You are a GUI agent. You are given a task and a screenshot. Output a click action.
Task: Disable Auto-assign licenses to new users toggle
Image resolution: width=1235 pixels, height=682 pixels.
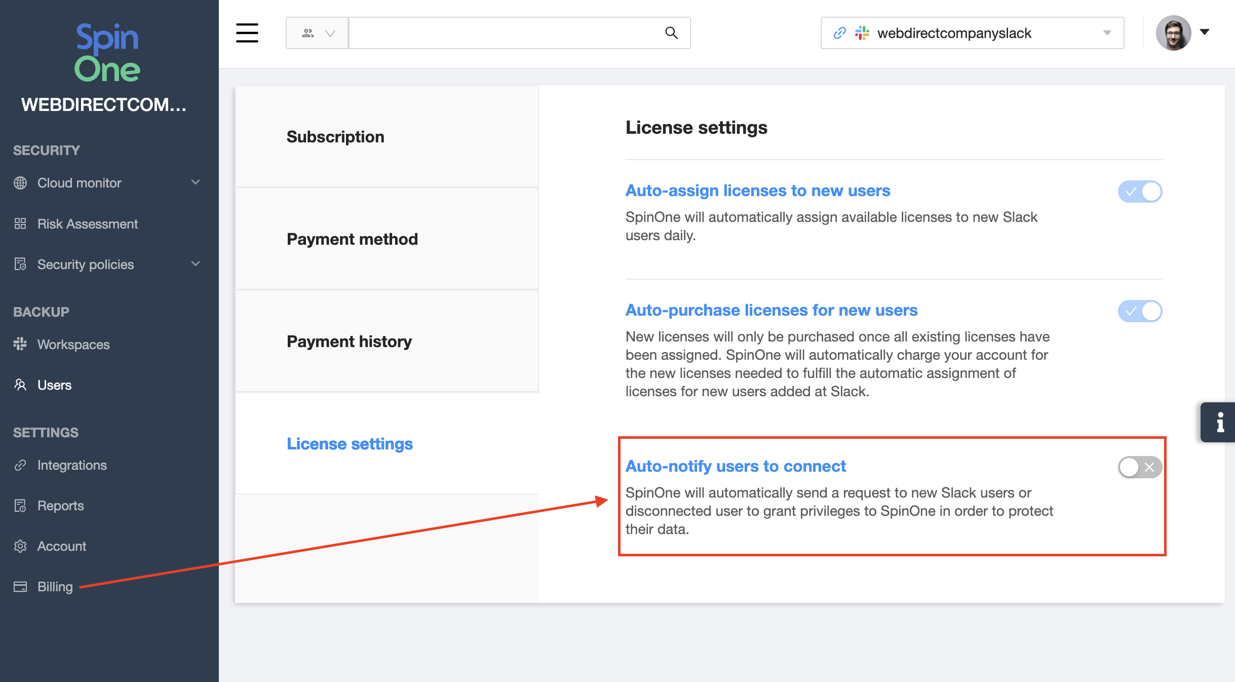point(1140,192)
